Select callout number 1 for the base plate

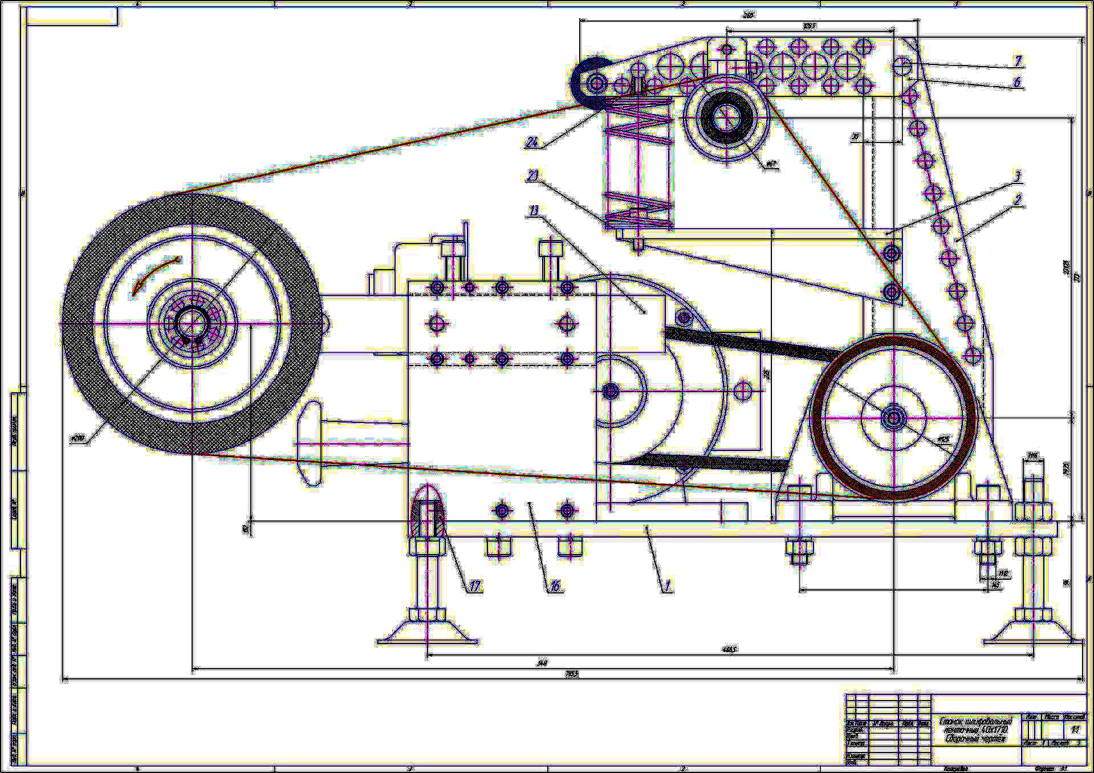click(x=665, y=586)
